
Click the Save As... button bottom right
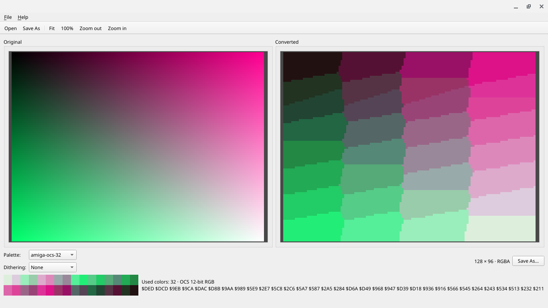pyautogui.click(x=528, y=261)
